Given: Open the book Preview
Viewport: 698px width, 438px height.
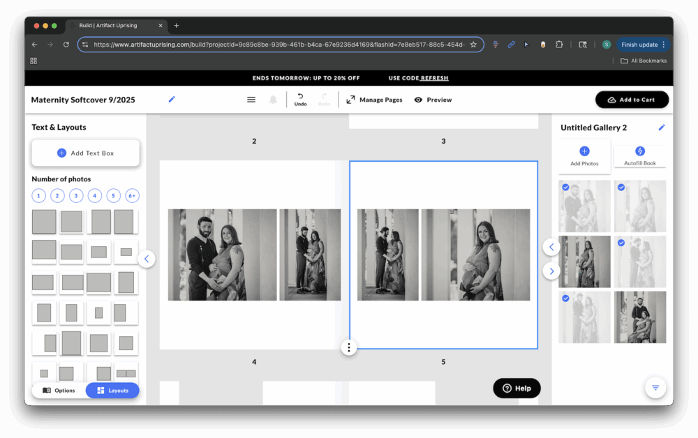Looking at the screenshot, I should tap(433, 100).
